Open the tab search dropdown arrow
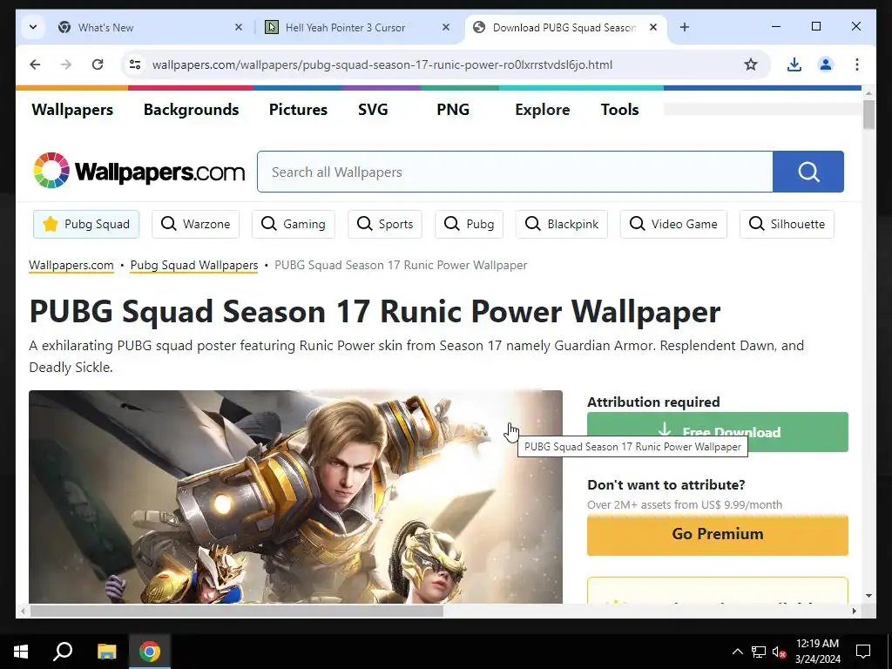 click(33, 27)
